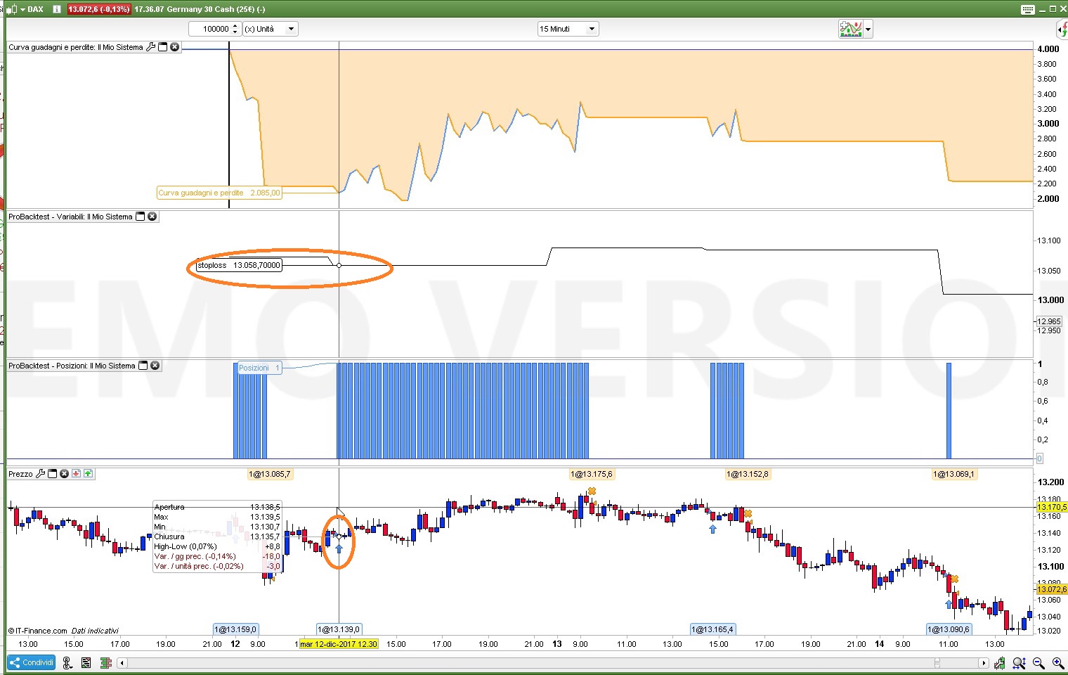1068x675 pixels.
Task: Maximize the Prezzo price panel
Action: [x=52, y=474]
